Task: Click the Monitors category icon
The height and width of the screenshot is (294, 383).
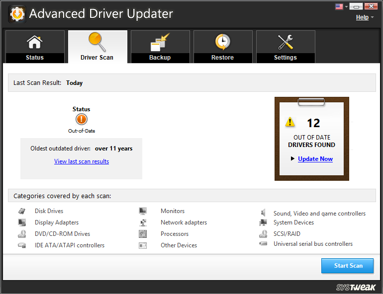Action: 143,211
